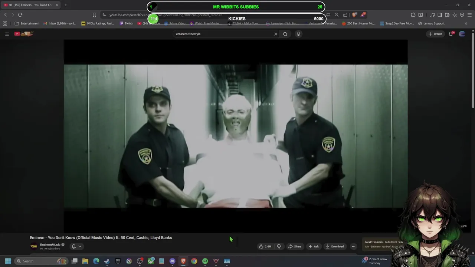Launch Epic Games from the taskbar
Image resolution: width=475 pixels, height=267 pixels.
point(118,261)
